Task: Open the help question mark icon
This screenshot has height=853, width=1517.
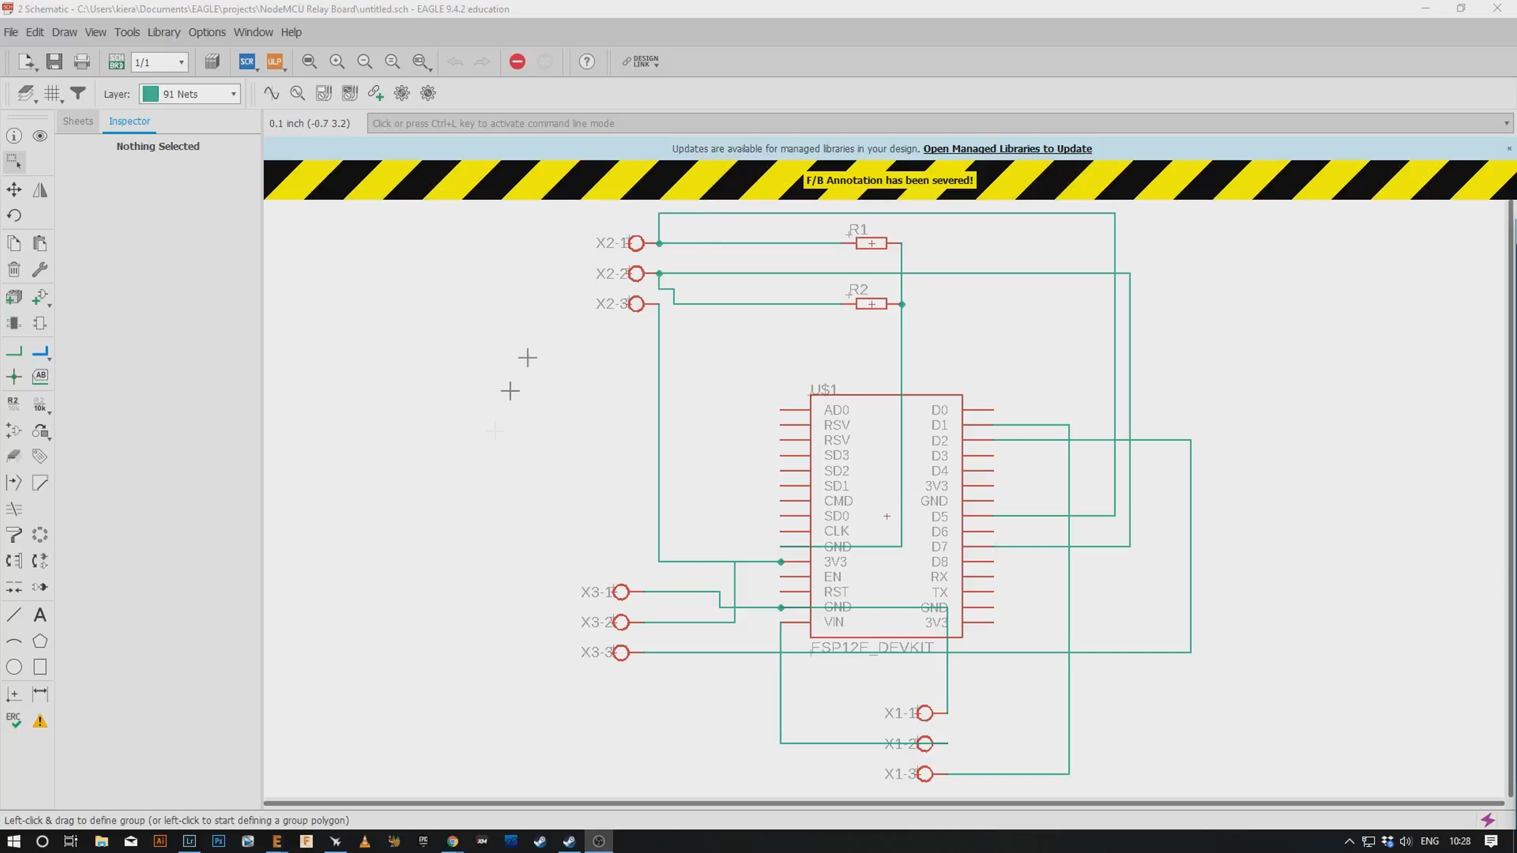Action: [x=587, y=61]
